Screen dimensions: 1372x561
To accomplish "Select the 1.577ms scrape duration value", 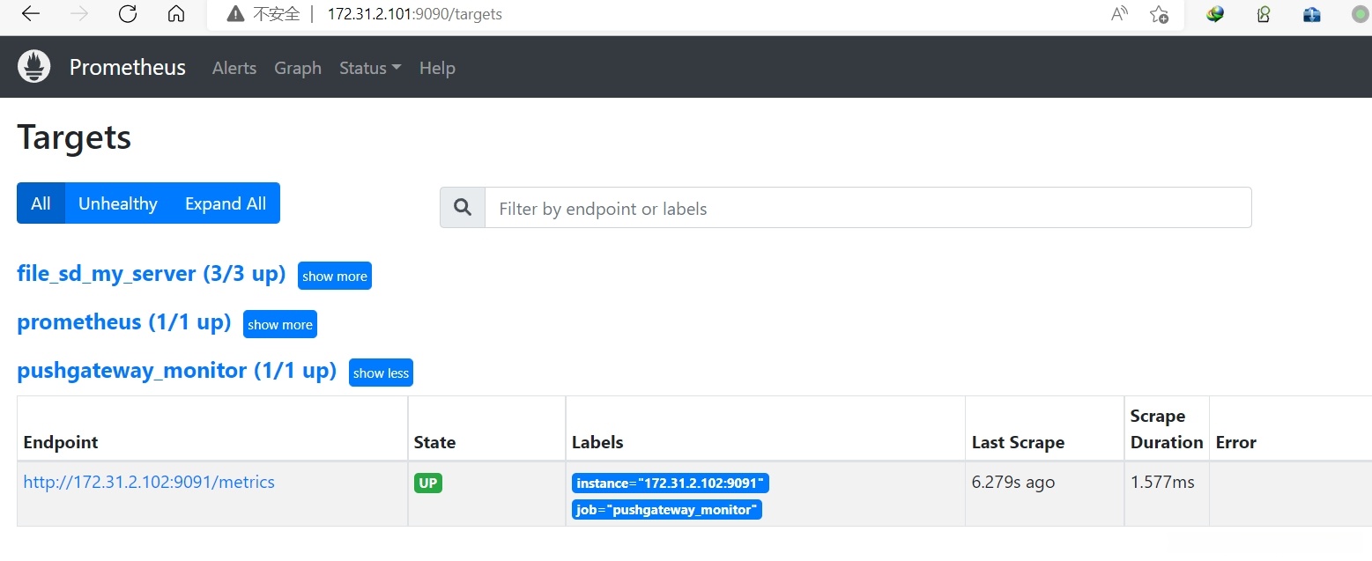I will pos(1163,482).
